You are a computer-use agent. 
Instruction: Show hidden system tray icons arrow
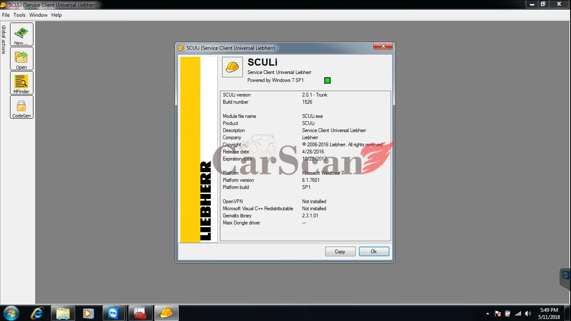pos(488,313)
